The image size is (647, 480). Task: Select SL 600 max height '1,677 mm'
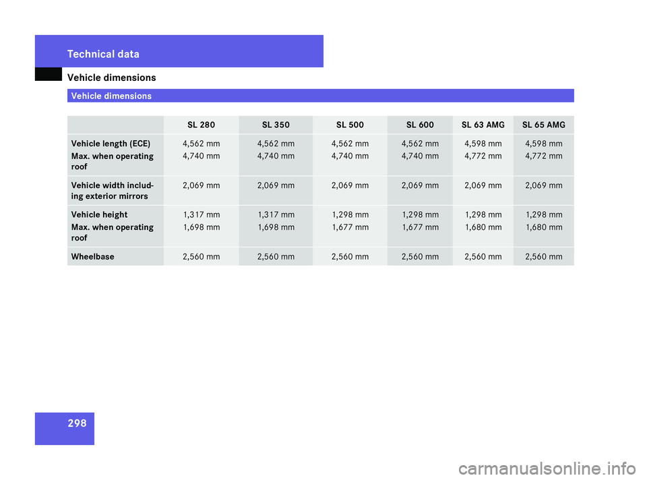421,227
